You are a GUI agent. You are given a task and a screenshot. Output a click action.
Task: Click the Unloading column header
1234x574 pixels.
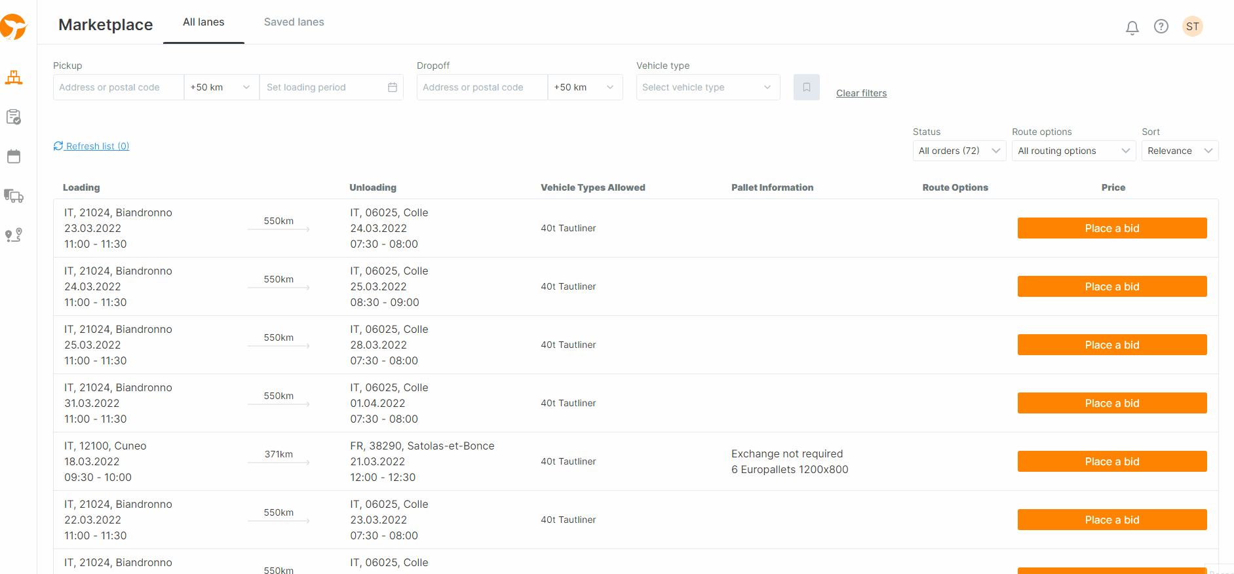(373, 187)
